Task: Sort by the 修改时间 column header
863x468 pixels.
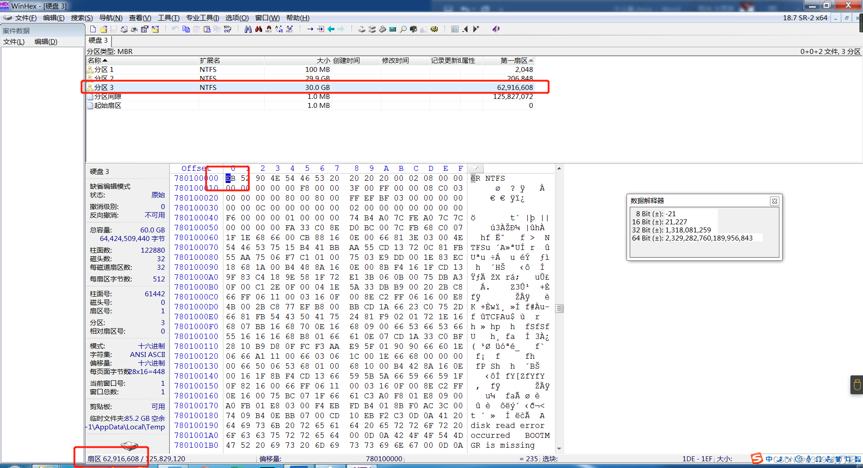Action: 405,61
